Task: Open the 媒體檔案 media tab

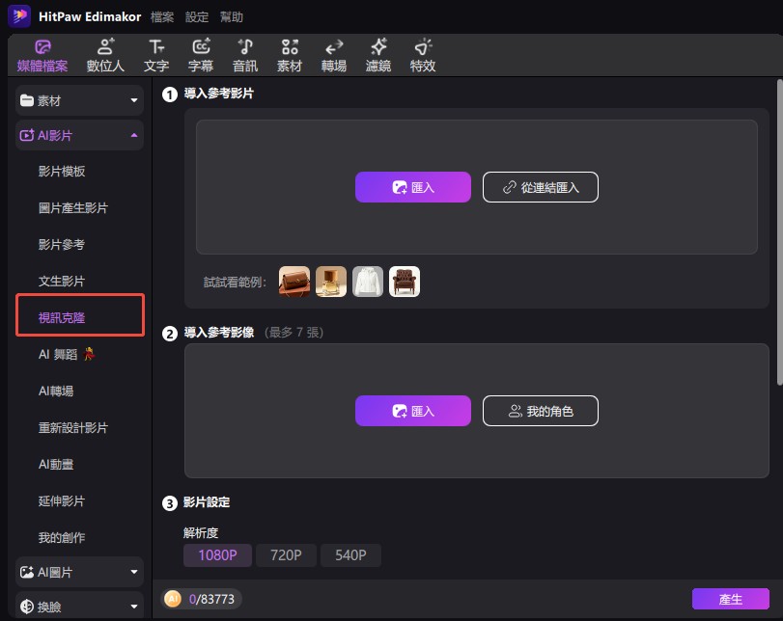Action: (42, 55)
